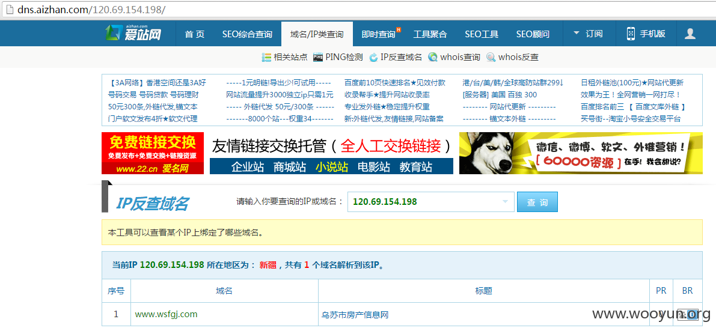
Task: Click the browser address bar URL
Action: [91, 10]
